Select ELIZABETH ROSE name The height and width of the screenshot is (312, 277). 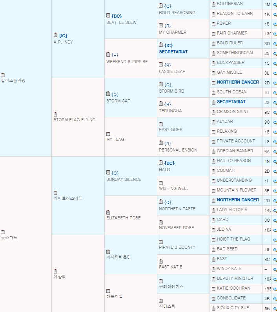123,218
